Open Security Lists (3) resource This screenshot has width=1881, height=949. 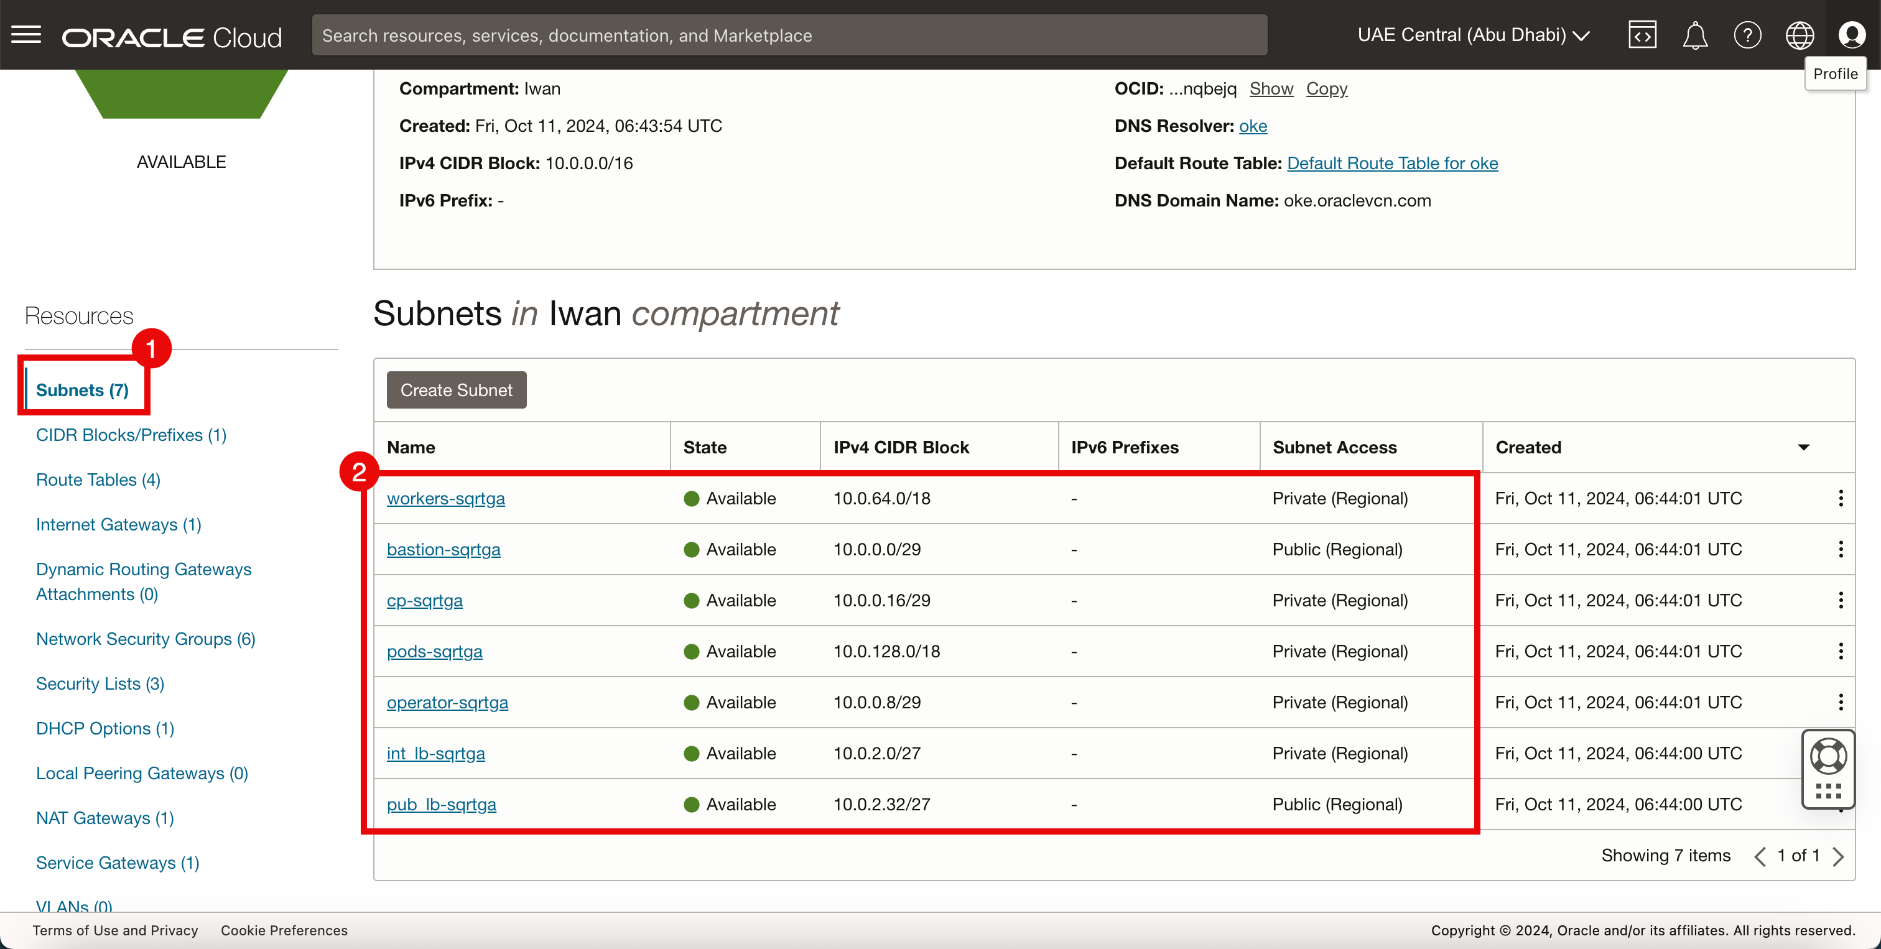[100, 683]
